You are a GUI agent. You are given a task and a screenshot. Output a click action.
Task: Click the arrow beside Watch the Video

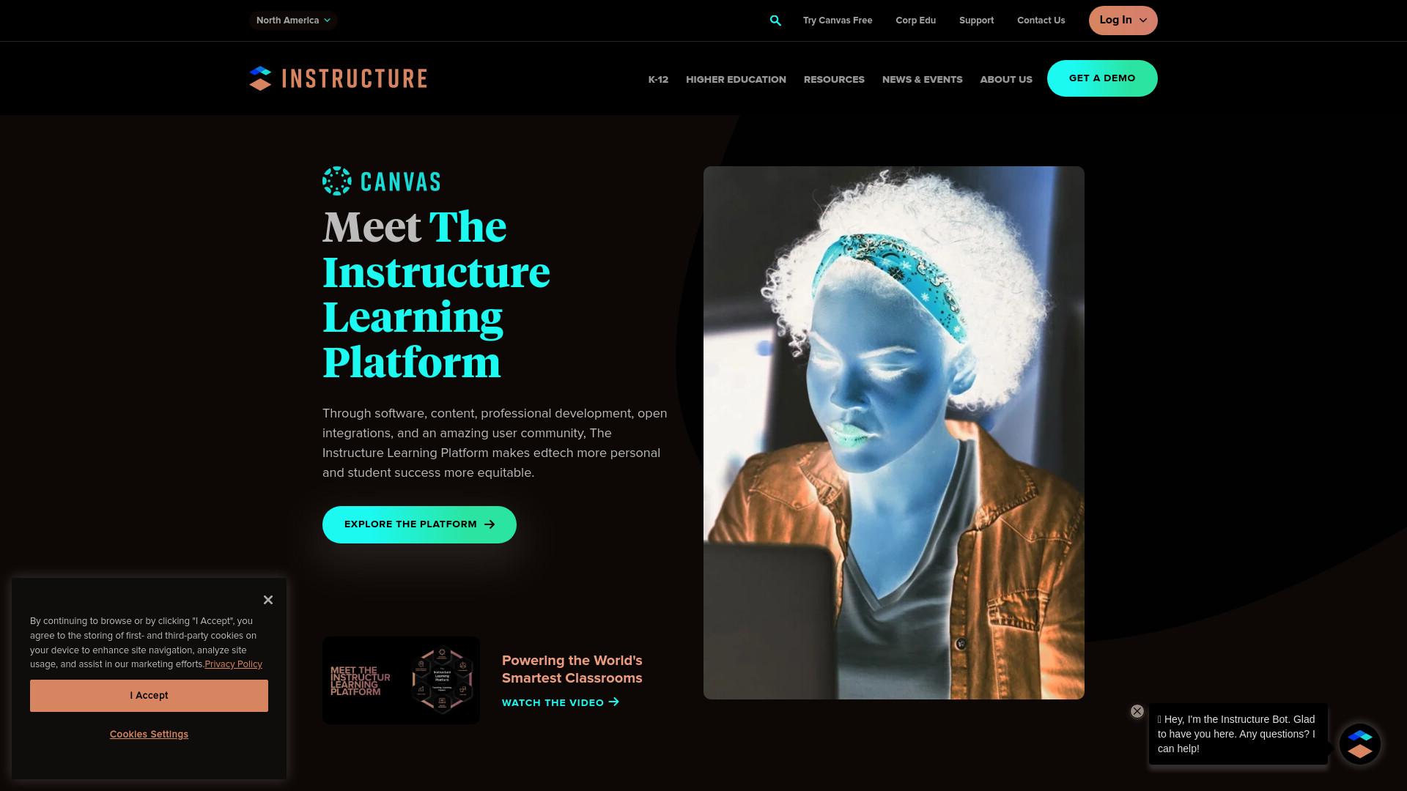pos(614,702)
